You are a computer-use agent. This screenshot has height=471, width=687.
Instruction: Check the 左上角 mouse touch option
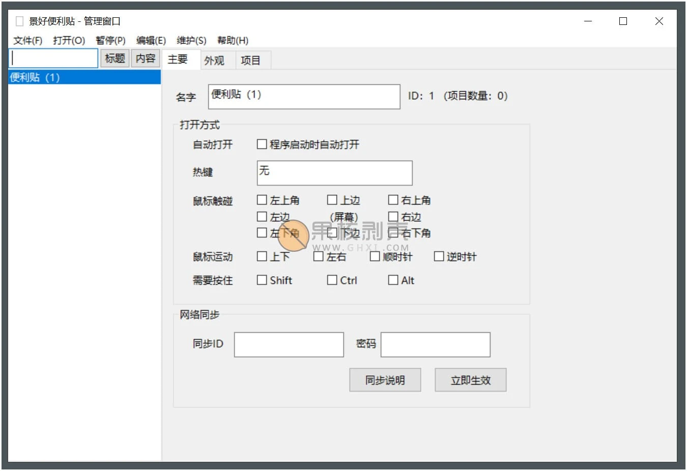pos(262,200)
